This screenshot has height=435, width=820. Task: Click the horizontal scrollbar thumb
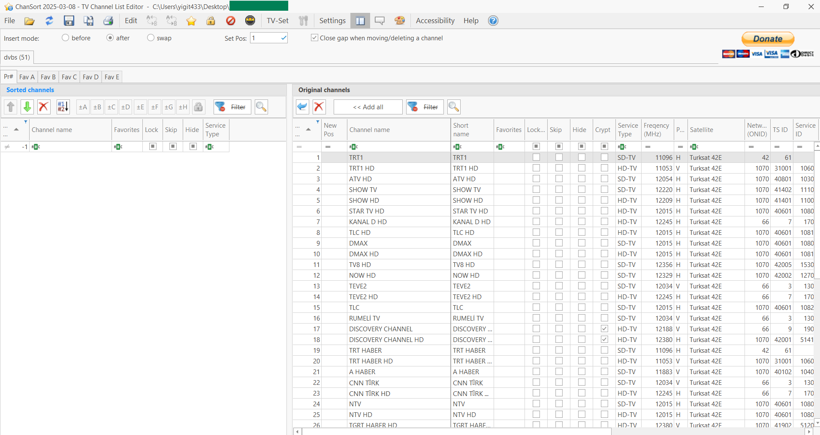tap(457, 432)
